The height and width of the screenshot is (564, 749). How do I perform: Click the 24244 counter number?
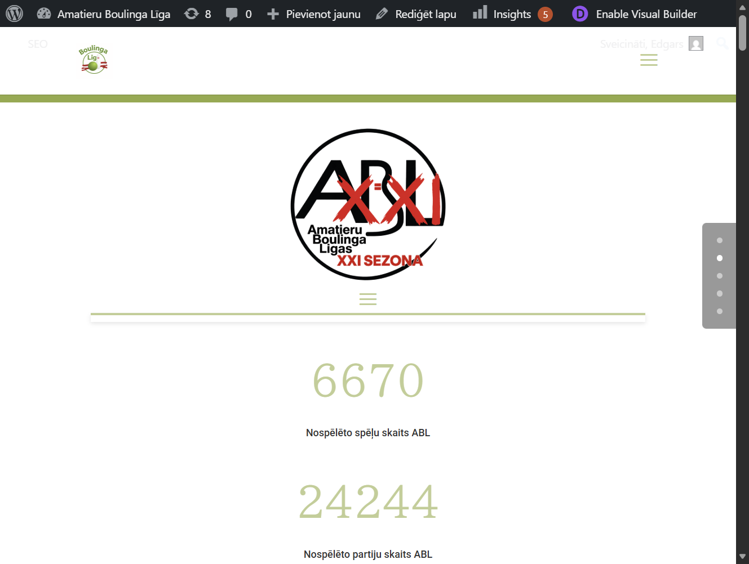(x=368, y=502)
